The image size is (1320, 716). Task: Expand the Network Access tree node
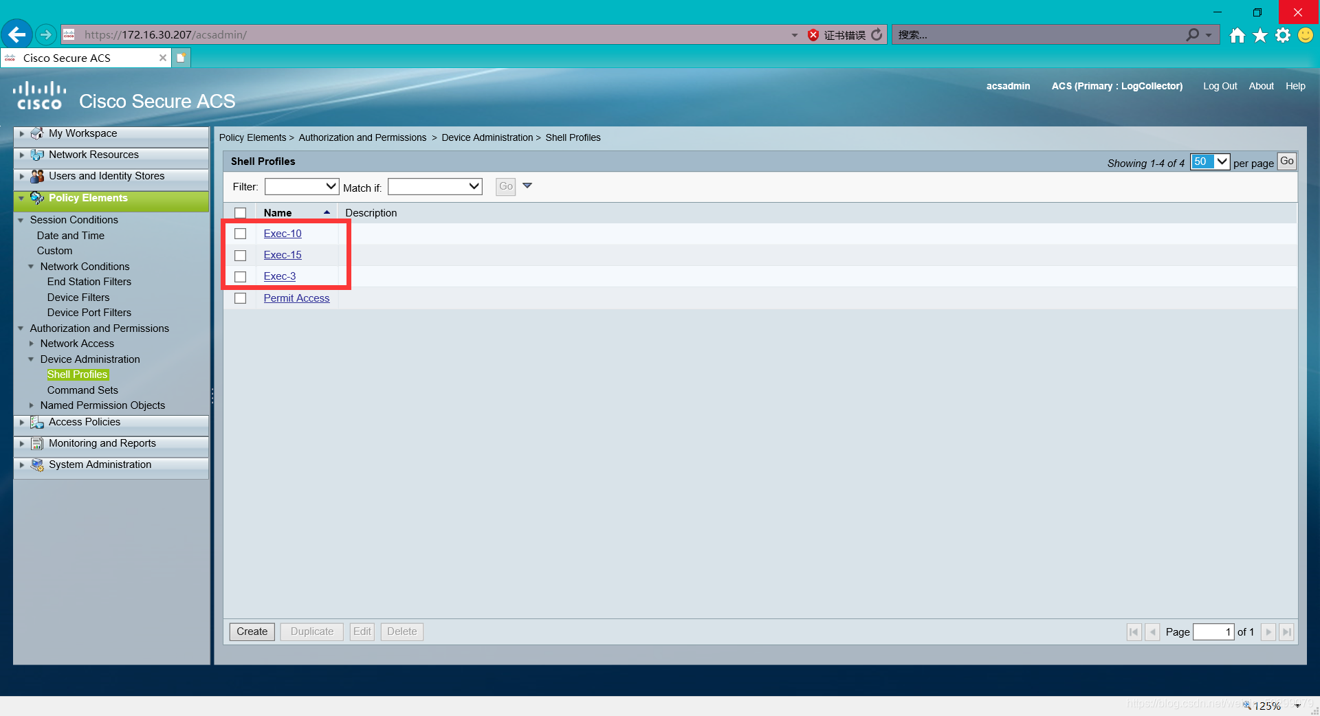click(x=31, y=344)
